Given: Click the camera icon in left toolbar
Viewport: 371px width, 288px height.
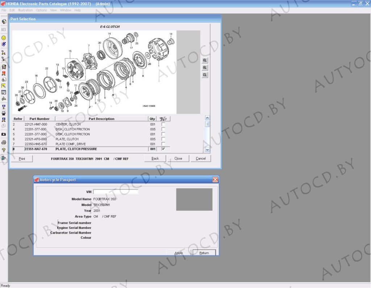Looking at the screenshot, I should pos(4,134).
